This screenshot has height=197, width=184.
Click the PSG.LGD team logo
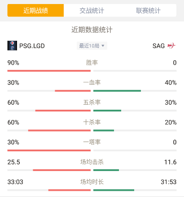(12, 46)
